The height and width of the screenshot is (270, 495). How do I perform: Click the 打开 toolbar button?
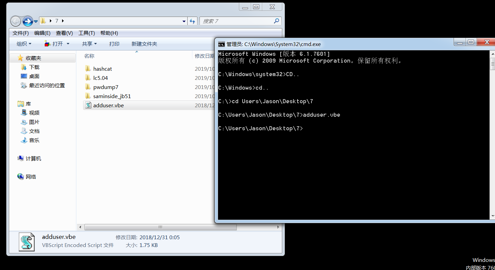[x=54, y=44]
